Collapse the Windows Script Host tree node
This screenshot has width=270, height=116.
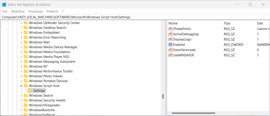point(21,86)
